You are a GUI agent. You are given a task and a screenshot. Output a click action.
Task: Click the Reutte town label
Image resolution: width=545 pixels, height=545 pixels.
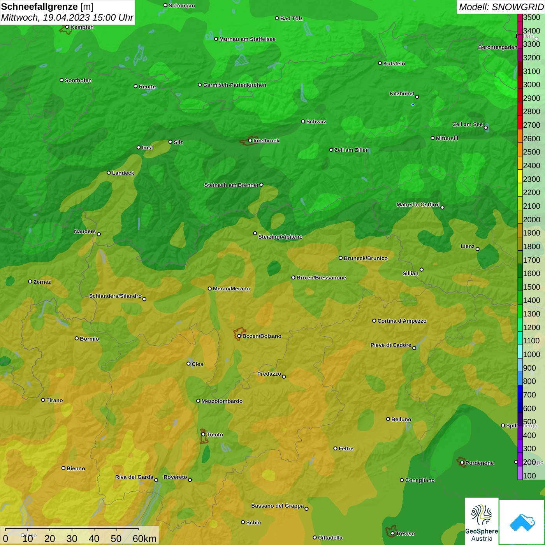[147, 86]
